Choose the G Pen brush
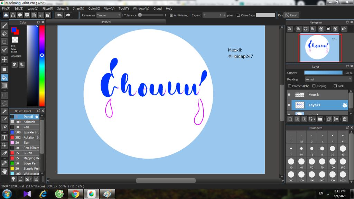 25,153
